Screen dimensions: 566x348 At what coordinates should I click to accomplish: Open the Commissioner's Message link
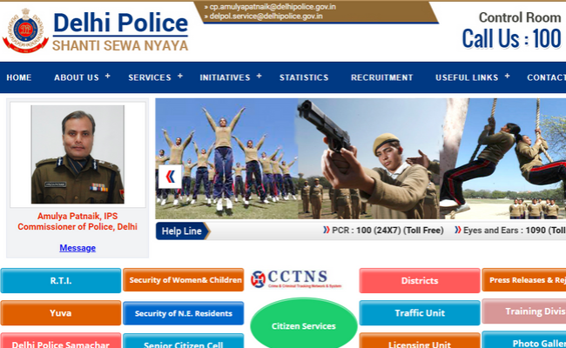coord(77,248)
